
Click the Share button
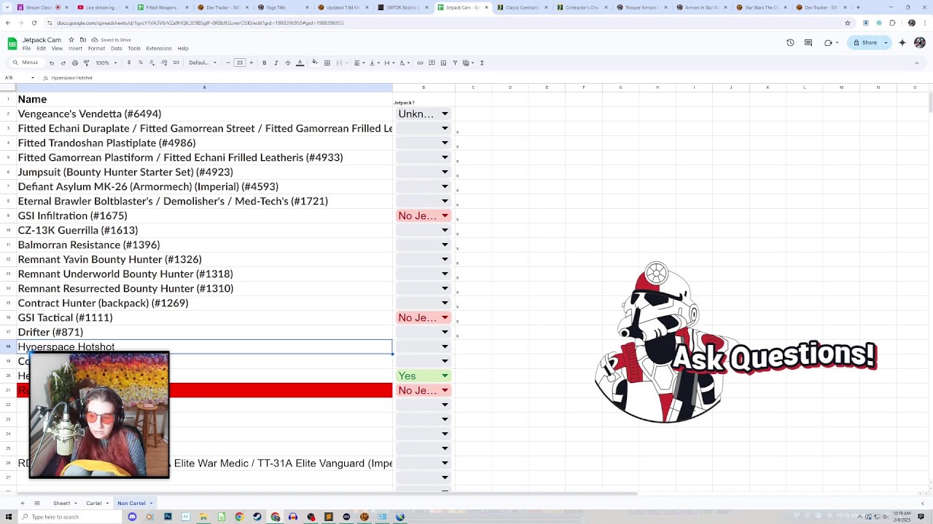click(865, 43)
